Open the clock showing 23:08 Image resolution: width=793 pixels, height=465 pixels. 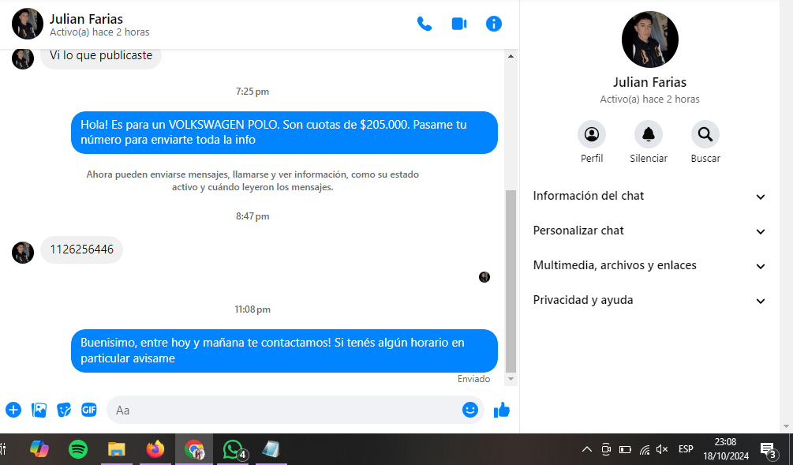726,448
